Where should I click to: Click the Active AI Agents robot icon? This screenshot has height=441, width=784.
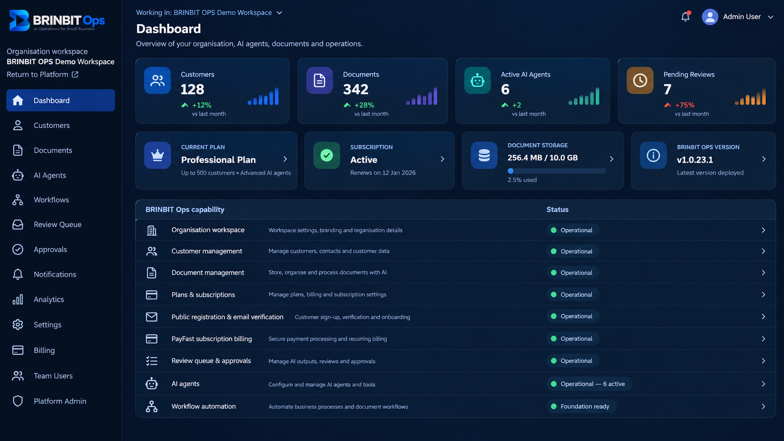point(477,81)
